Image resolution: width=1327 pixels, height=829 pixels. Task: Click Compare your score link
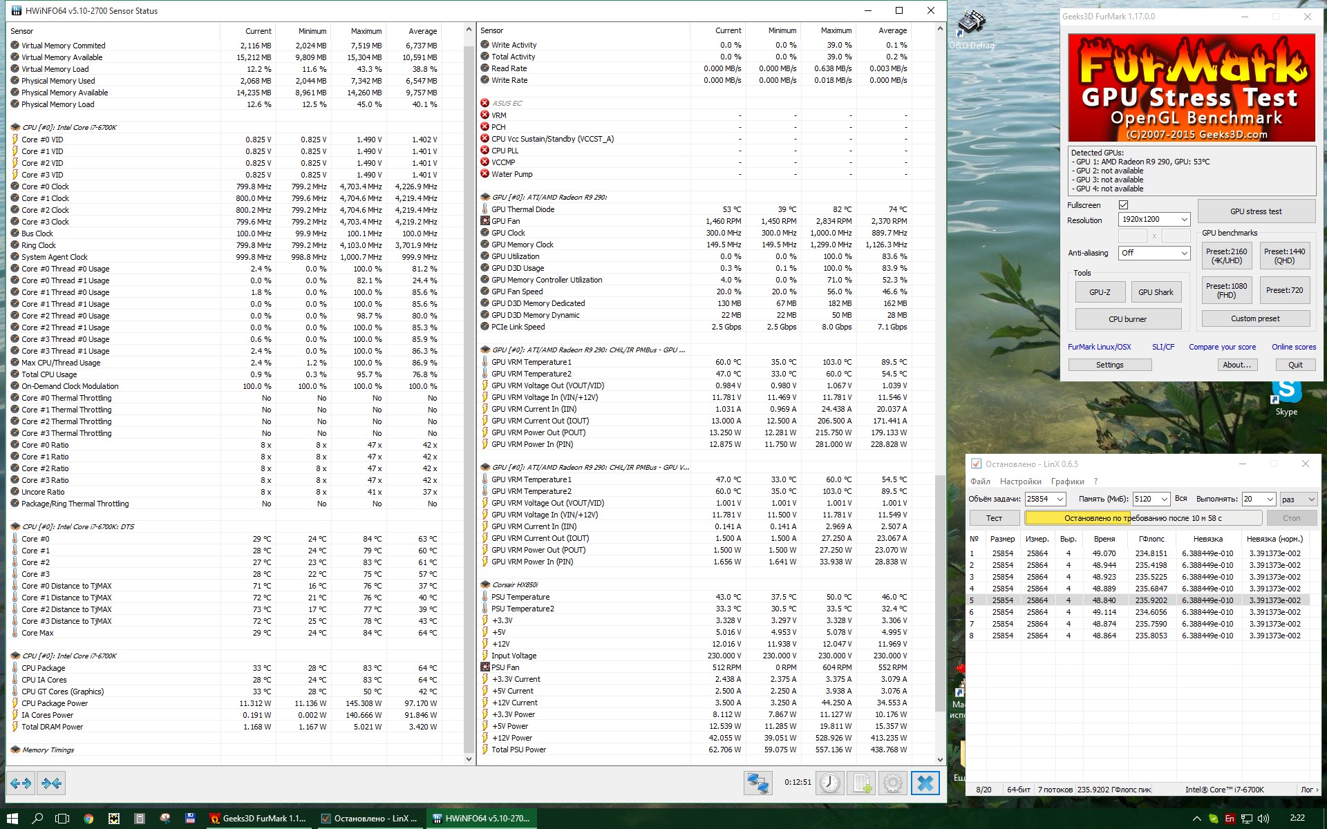click(x=1222, y=347)
